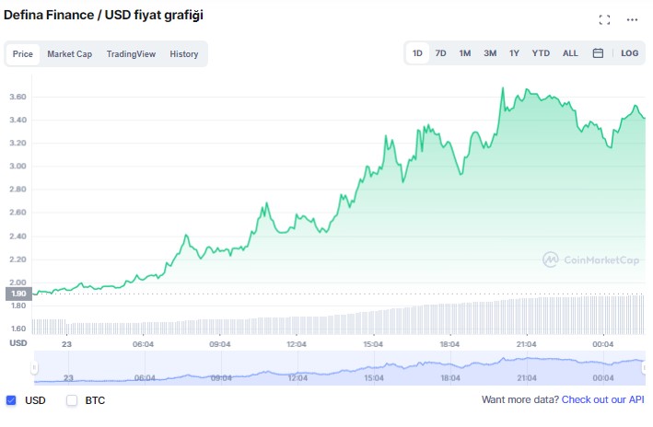Open fullscreen chart view icon
The height and width of the screenshot is (427, 653).
pyautogui.click(x=604, y=19)
